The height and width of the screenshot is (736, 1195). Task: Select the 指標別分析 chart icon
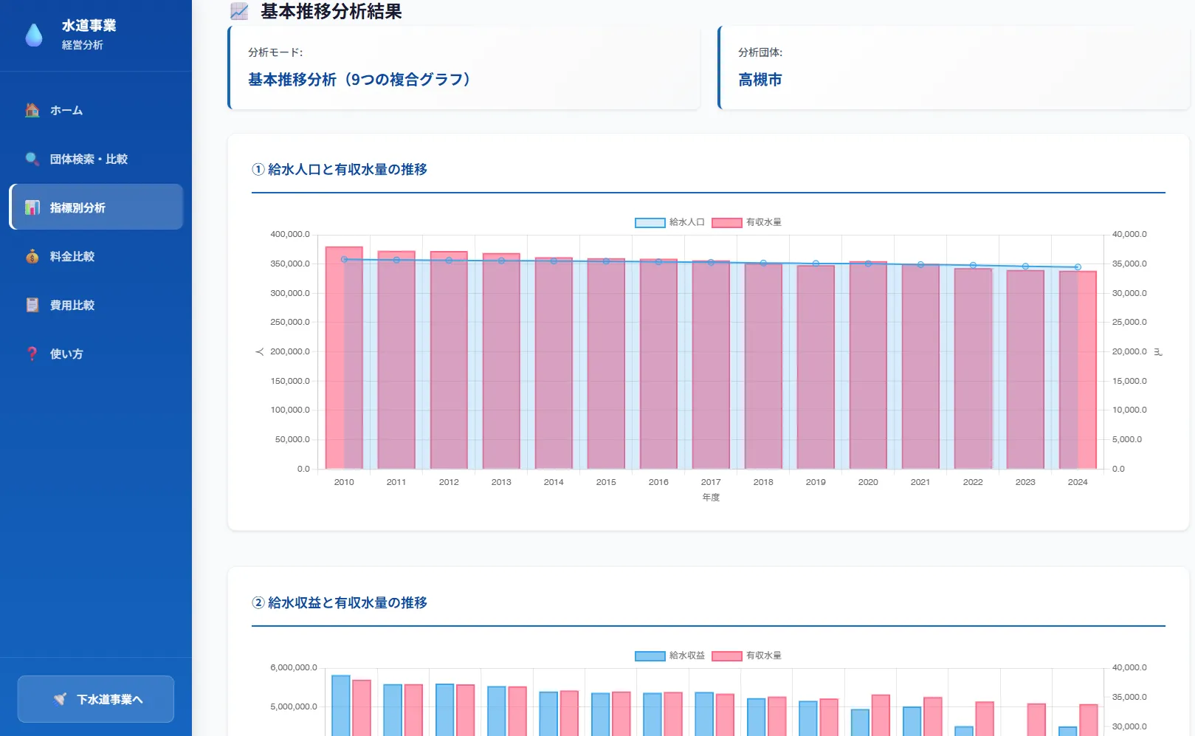coord(32,207)
